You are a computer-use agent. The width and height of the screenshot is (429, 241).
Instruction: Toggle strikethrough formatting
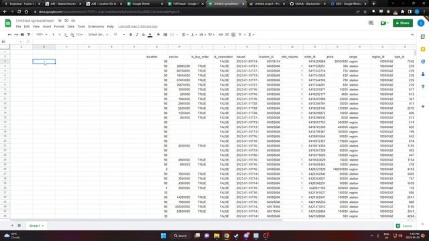143,35
